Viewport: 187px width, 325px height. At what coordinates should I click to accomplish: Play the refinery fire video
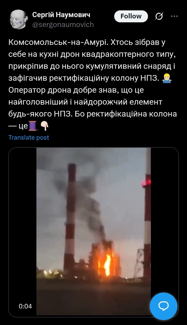coord(94,232)
